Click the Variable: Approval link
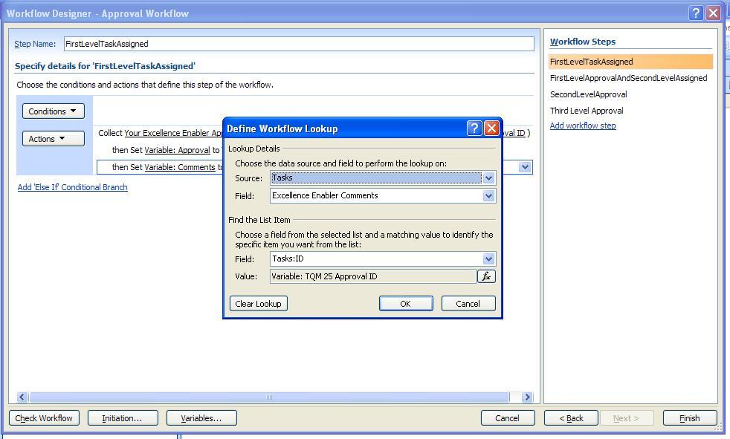730x439 pixels. coord(178,150)
